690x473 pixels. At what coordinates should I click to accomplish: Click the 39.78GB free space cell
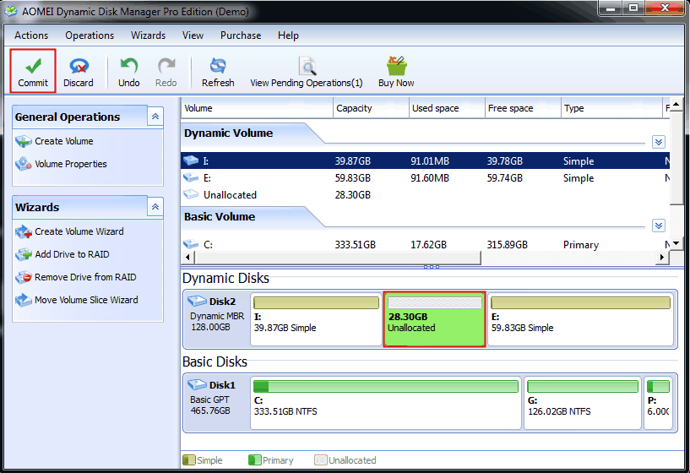click(x=505, y=161)
